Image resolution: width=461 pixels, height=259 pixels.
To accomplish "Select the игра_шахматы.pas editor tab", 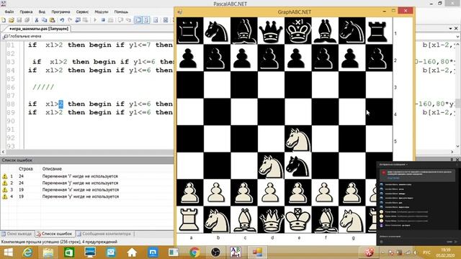I will [38, 29].
